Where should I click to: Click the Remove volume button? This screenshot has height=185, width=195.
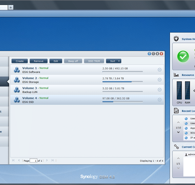pos(39,61)
